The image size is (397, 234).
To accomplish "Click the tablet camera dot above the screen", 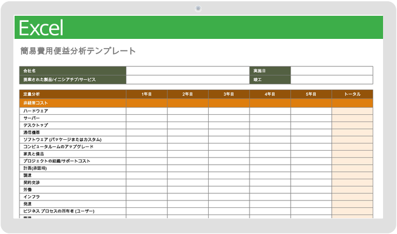I will pos(198,9).
